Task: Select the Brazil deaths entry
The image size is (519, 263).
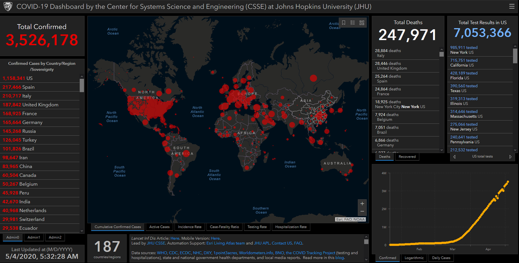Action: (405, 130)
